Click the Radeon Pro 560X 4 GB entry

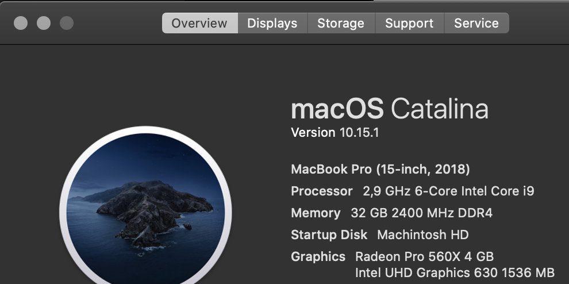click(425, 257)
